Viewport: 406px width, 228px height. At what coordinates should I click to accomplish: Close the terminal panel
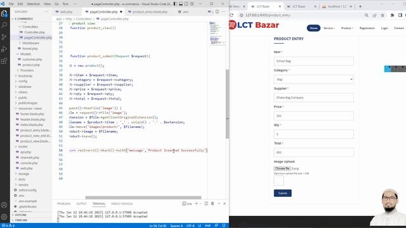[225, 204]
